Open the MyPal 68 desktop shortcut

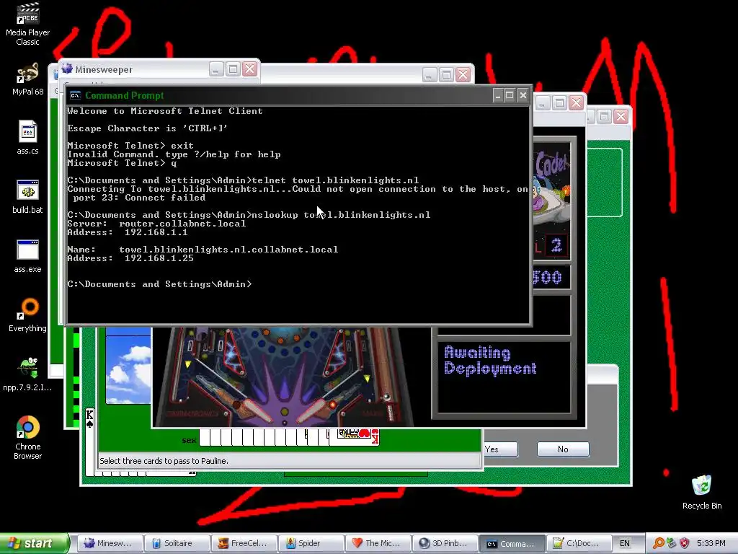click(27, 79)
